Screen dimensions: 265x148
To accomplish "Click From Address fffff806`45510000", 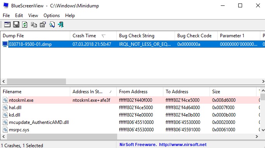I will tap(136, 122).
